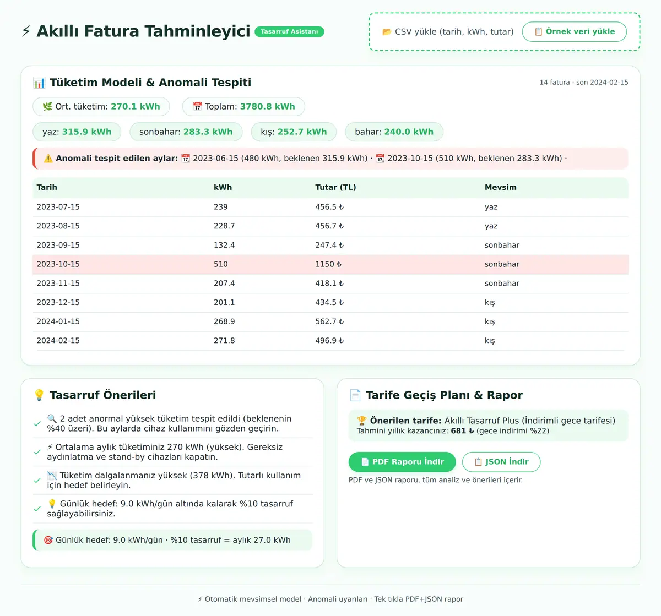Download the PDF report
This screenshot has width=661, height=616.
402,462
